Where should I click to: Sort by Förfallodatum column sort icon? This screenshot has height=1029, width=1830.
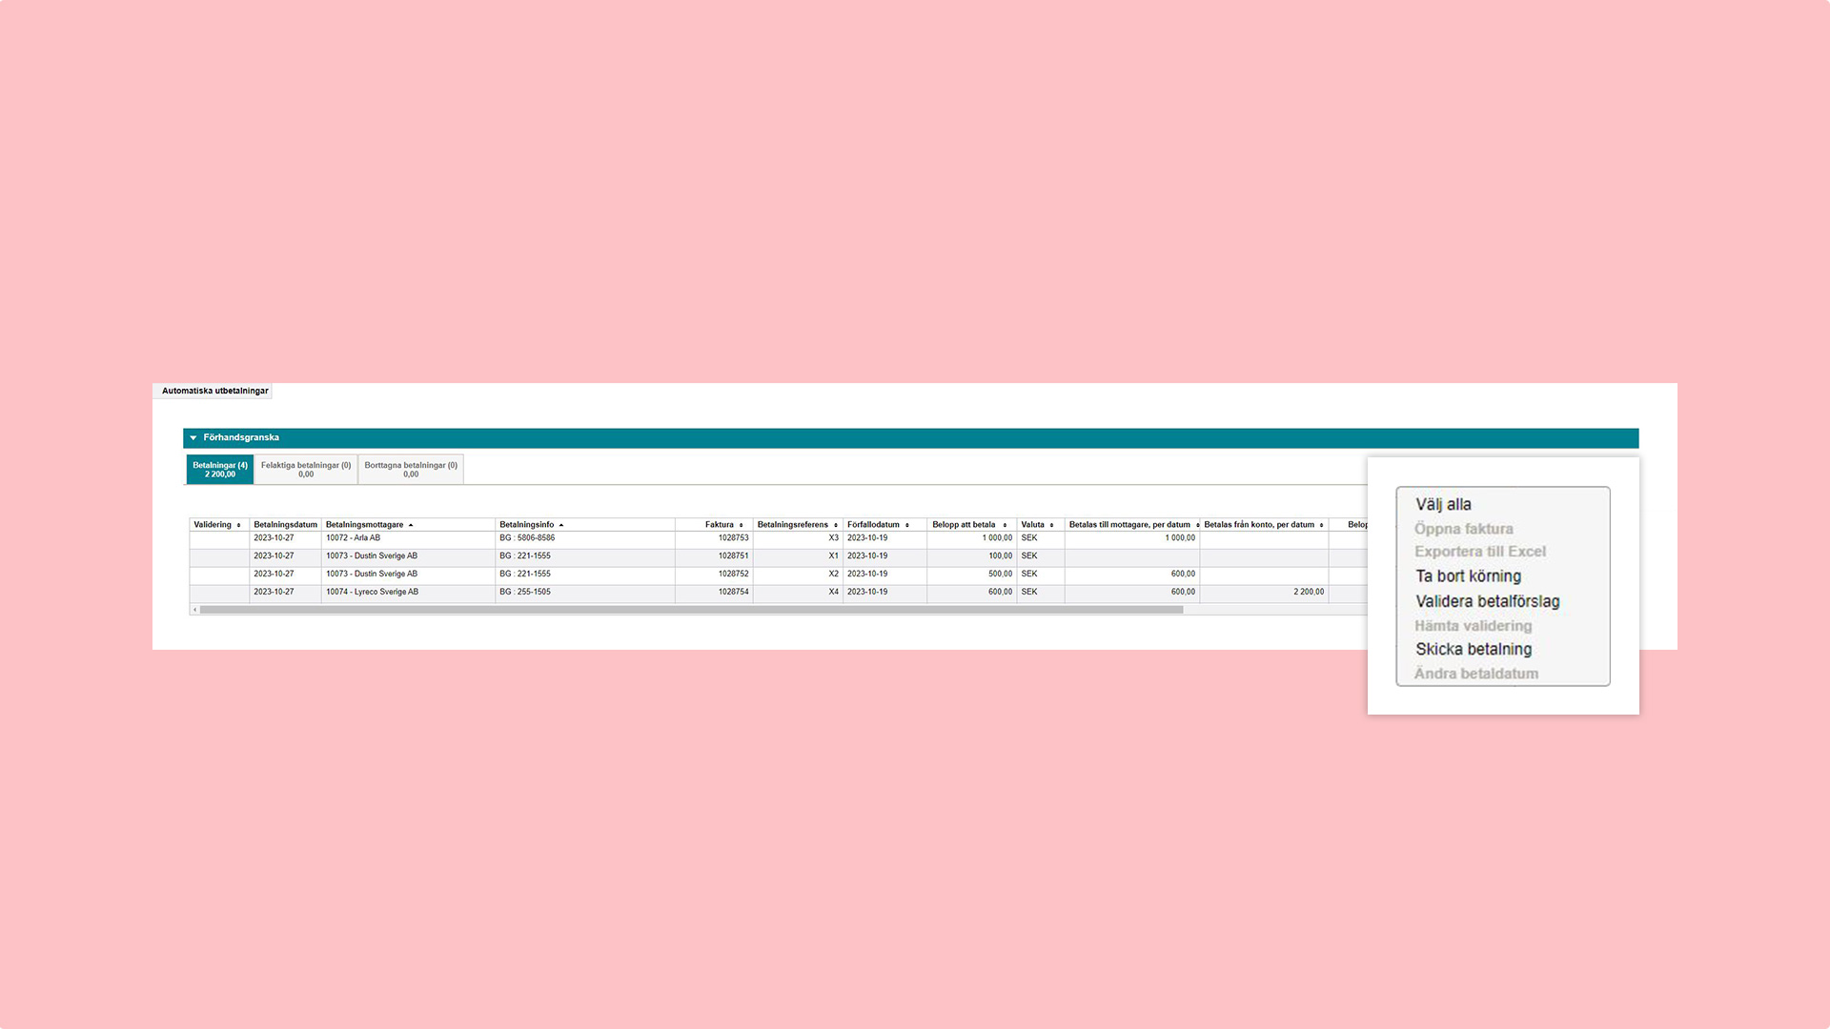[x=907, y=525]
